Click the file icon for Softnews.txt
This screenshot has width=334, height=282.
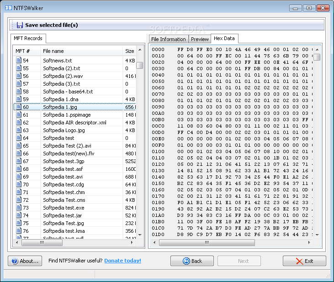[x=19, y=60]
